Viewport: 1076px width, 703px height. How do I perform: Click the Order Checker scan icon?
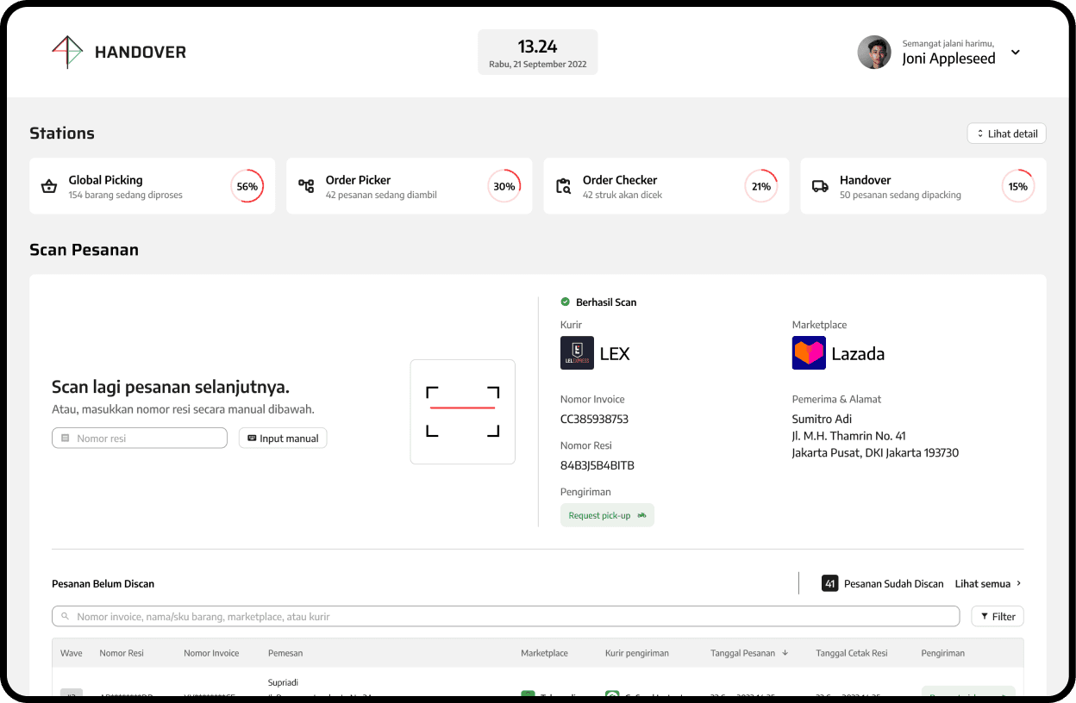(563, 186)
